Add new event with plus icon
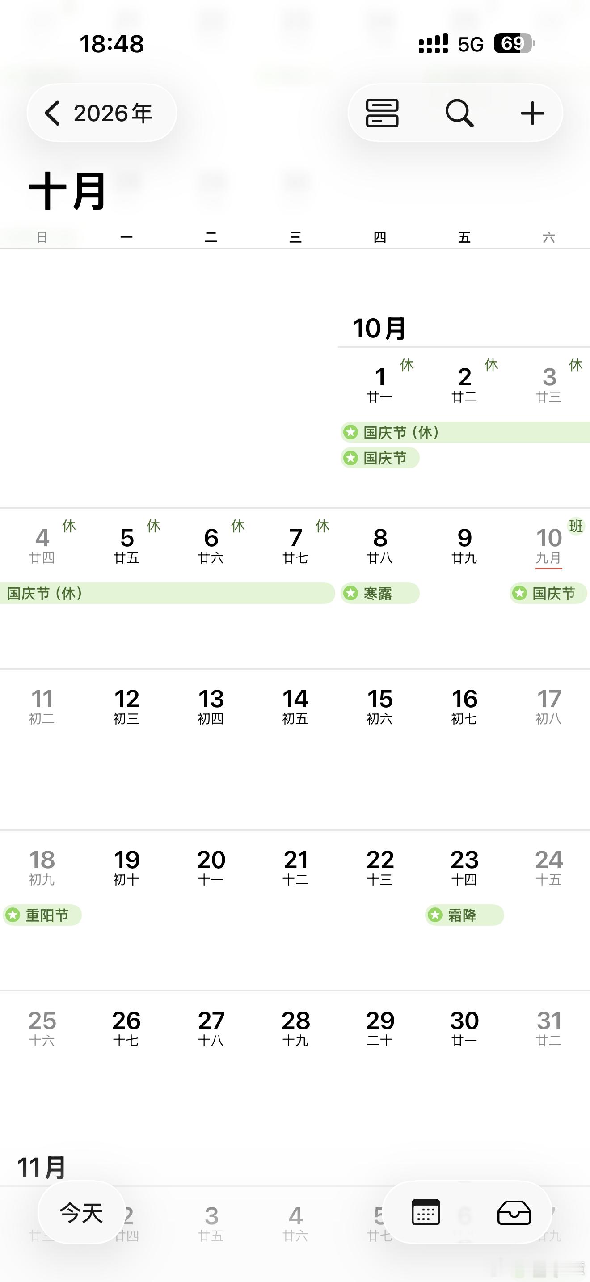Image resolution: width=590 pixels, height=1282 pixels. click(x=532, y=113)
